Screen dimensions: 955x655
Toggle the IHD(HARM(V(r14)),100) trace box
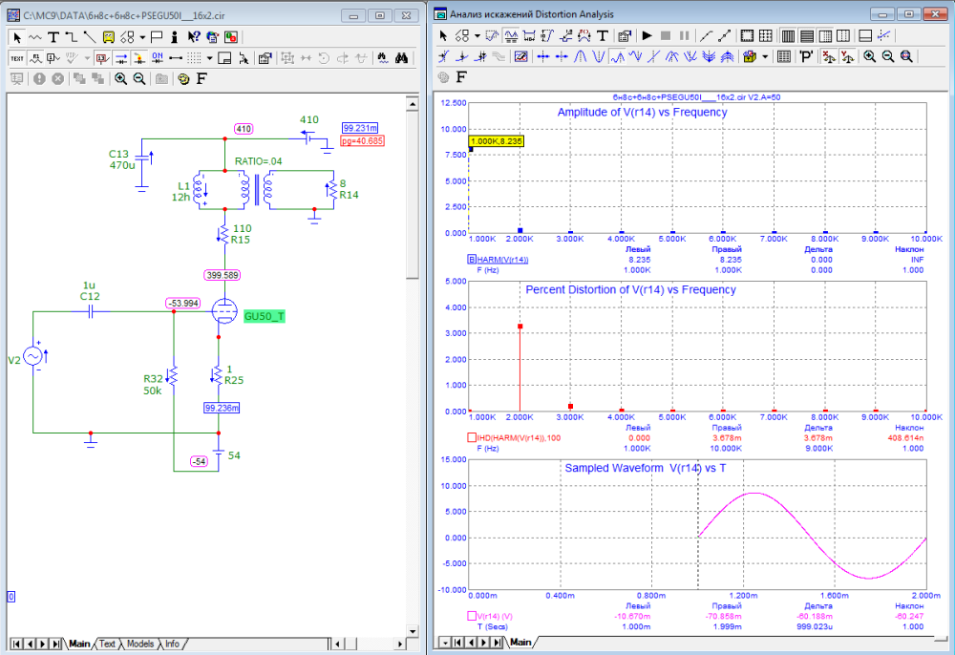471,437
